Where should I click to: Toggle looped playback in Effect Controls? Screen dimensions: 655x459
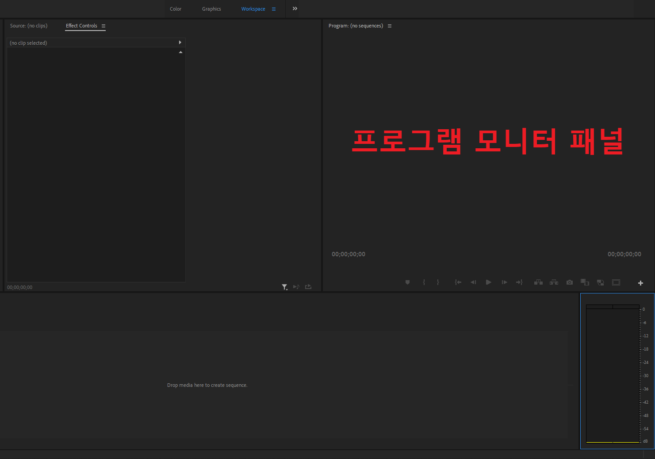pyautogui.click(x=308, y=287)
